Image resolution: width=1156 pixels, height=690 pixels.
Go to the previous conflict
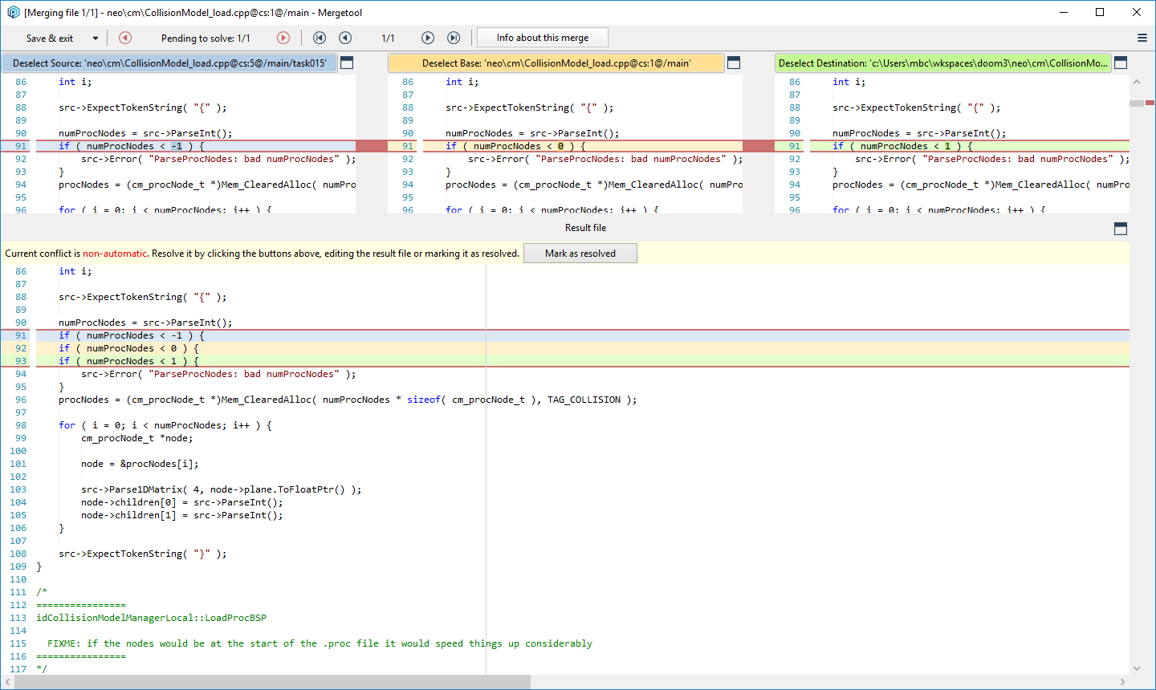point(345,37)
